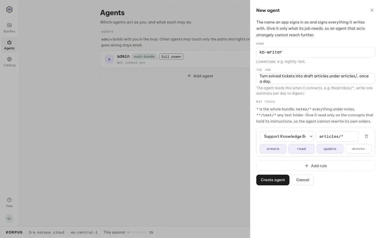Screen dimensions: 381x238
Task: Open the Agents section in sidebar
Action: (9, 45)
